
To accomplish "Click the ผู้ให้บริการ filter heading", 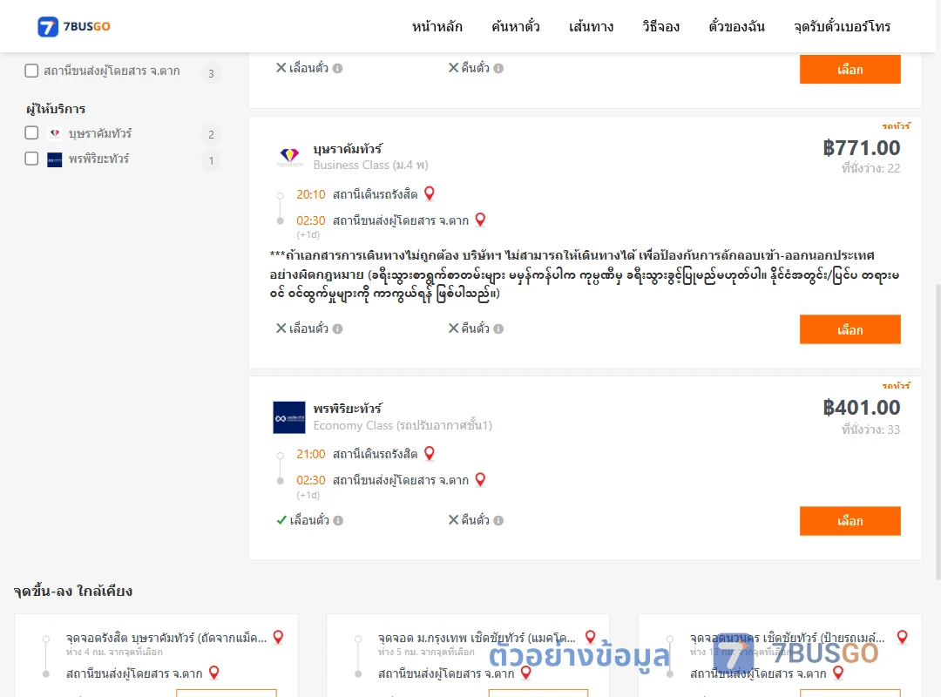I will [56, 109].
